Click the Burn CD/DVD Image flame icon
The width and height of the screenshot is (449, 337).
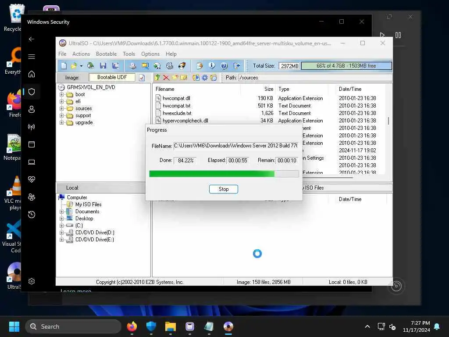click(x=182, y=66)
